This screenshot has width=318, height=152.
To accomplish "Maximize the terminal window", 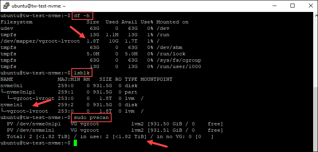I will pyautogui.click(x=292, y=6).
